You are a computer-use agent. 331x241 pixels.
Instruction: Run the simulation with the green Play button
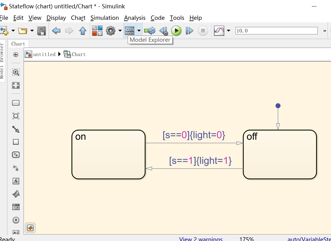[176, 30]
